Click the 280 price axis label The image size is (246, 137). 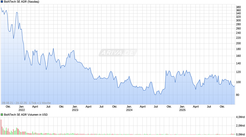pos(238,24)
